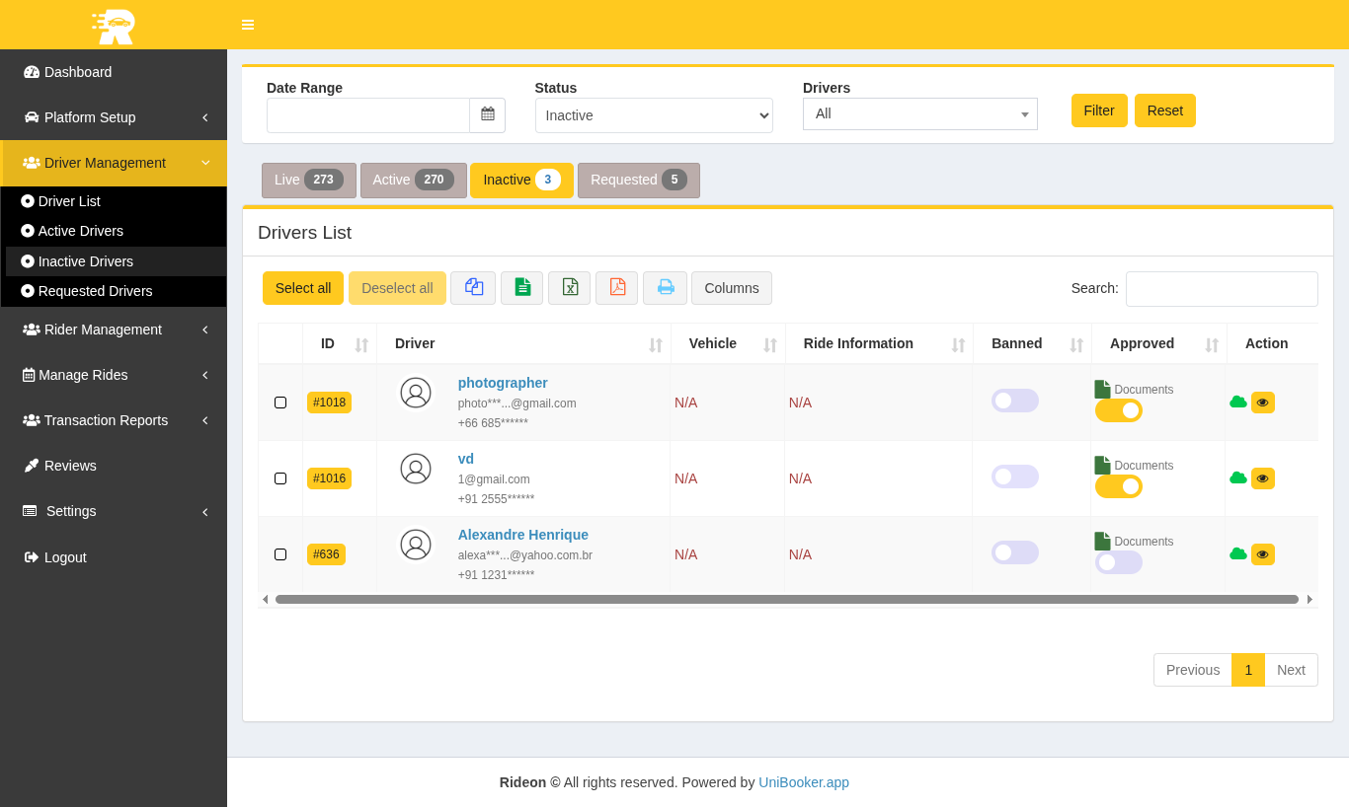The width and height of the screenshot is (1349, 807).
Task: Expand Rider Management sidebar menu
Action: 114,330
